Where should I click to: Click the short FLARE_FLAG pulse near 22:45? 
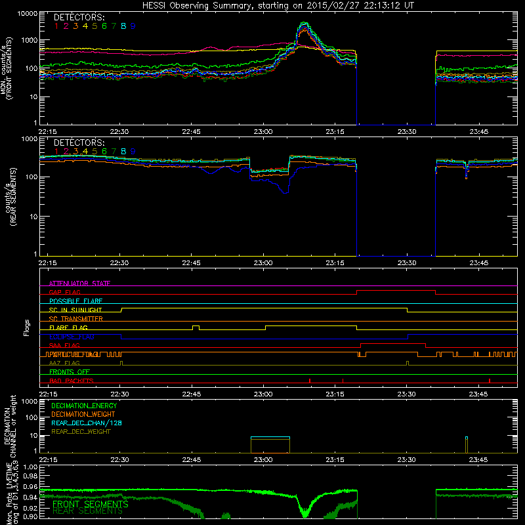tap(196, 327)
